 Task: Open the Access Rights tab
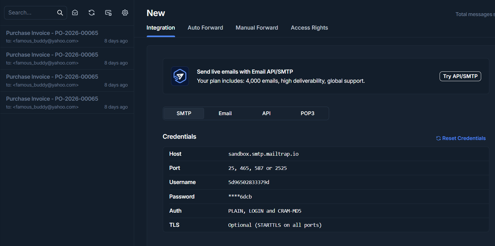click(309, 28)
